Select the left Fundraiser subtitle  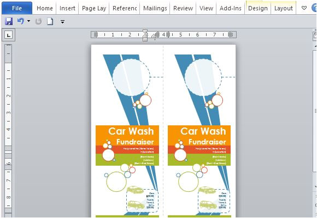point(135,142)
